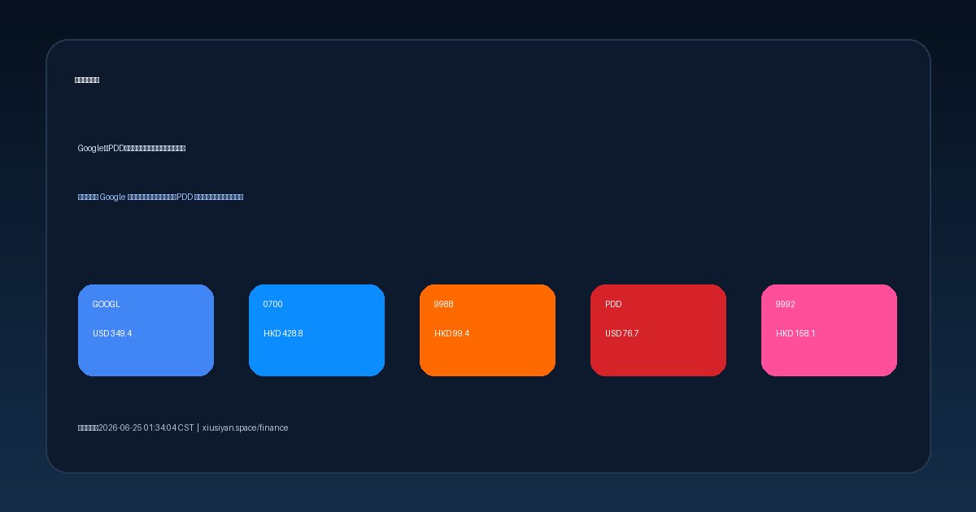The width and height of the screenshot is (976, 512).
Task: Select the 0700 ticker label
Action: click(x=272, y=304)
